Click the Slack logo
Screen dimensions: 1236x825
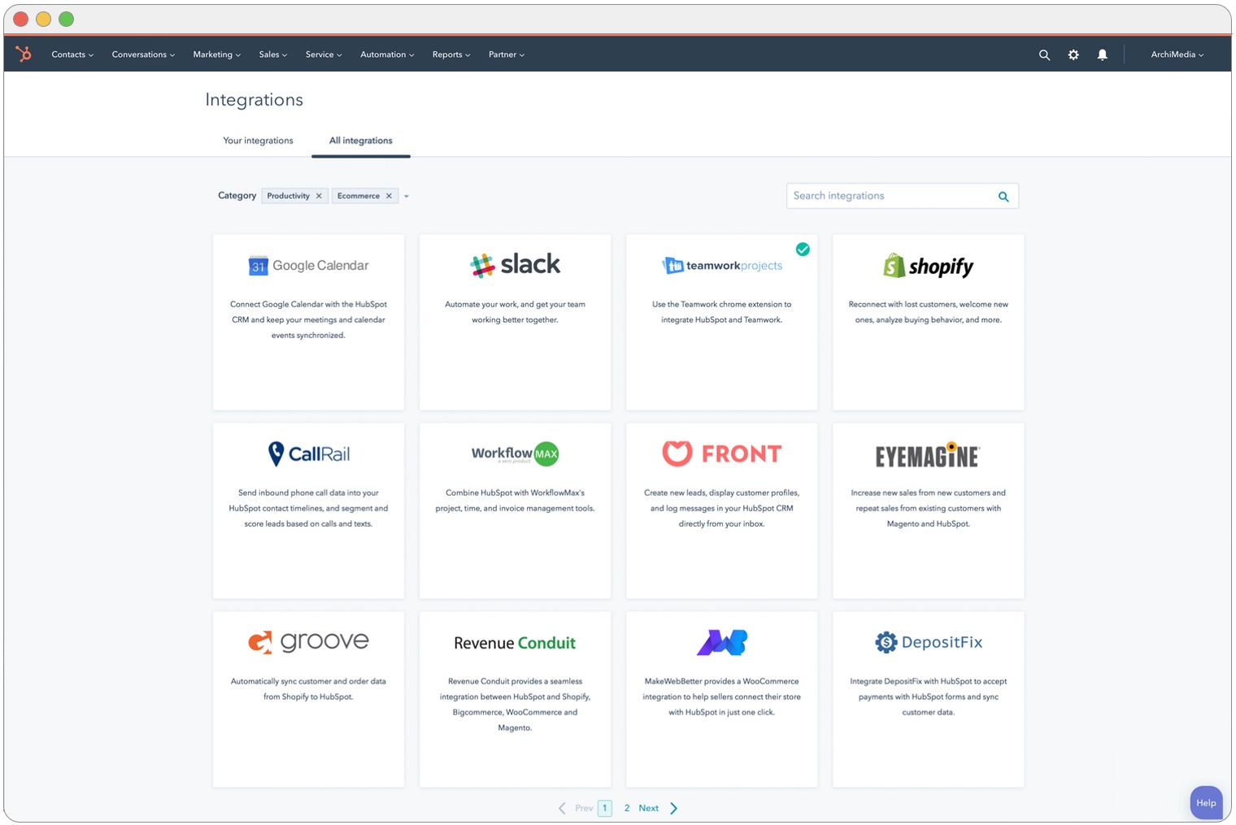(515, 264)
